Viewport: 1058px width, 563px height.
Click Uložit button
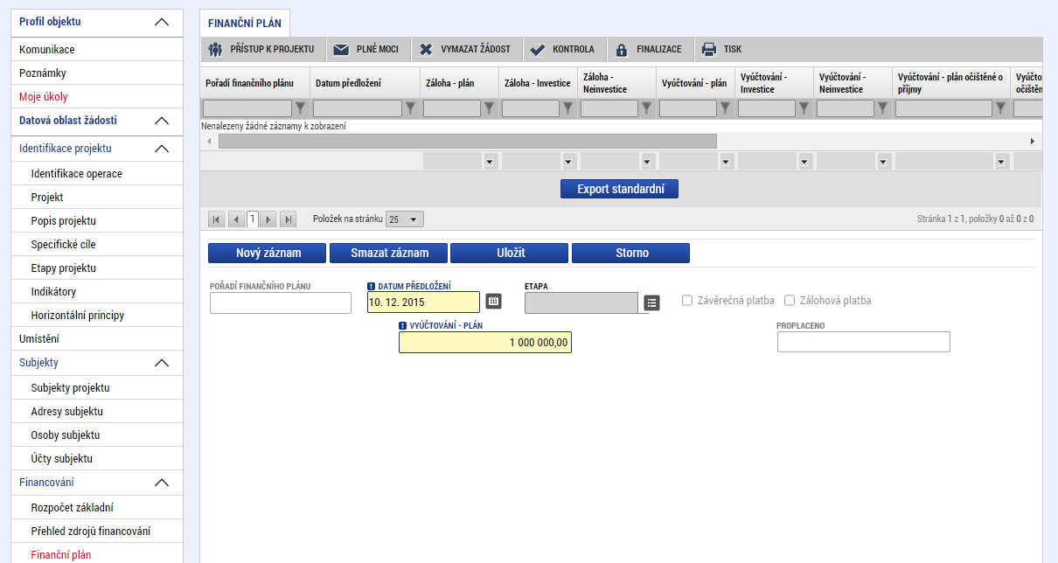510,253
